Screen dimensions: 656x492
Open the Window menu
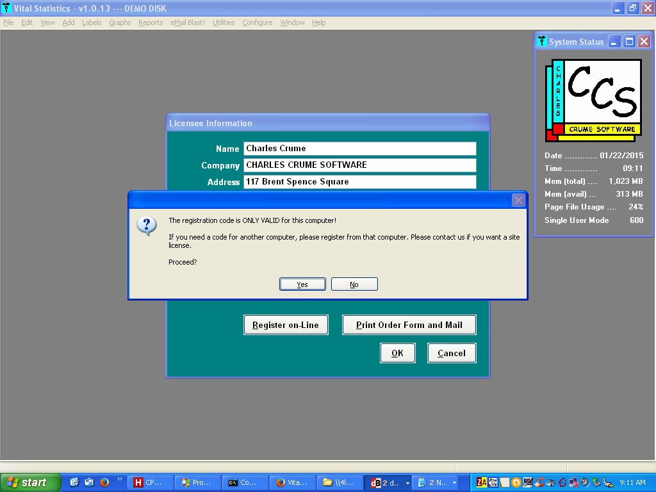[x=292, y=22]
